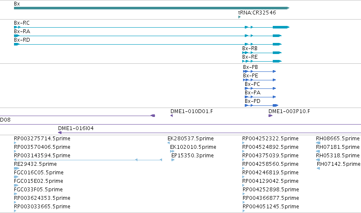361x213 pixels.
Task: Click the RH07142.5prime EST arrow
Action: click(x=319, y=168)
